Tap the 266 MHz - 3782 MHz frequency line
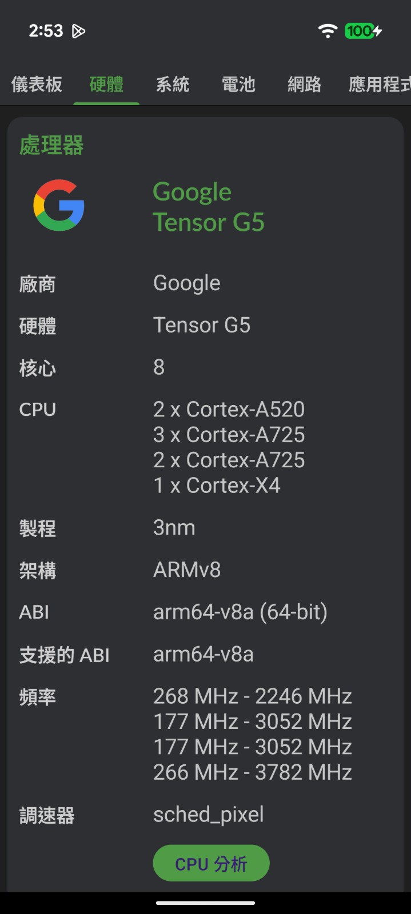 coord(253,772)
